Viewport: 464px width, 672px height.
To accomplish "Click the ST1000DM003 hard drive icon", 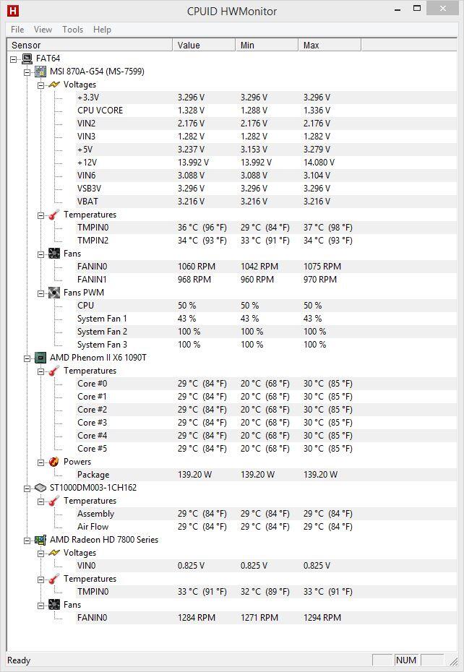I will click(40, 488).
